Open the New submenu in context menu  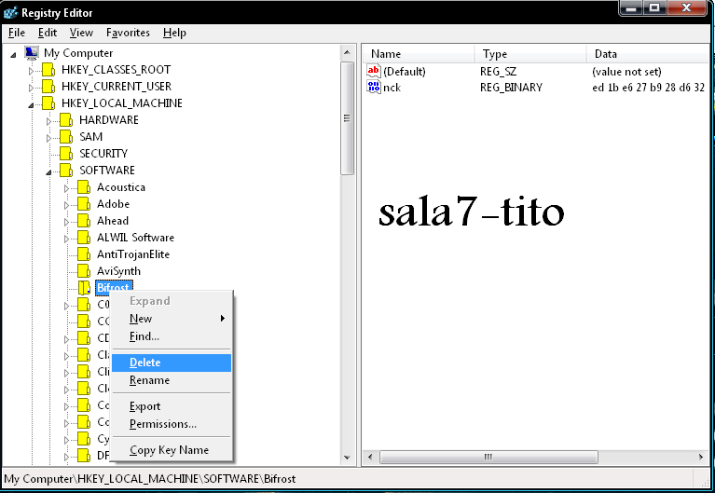click(172, 319)
